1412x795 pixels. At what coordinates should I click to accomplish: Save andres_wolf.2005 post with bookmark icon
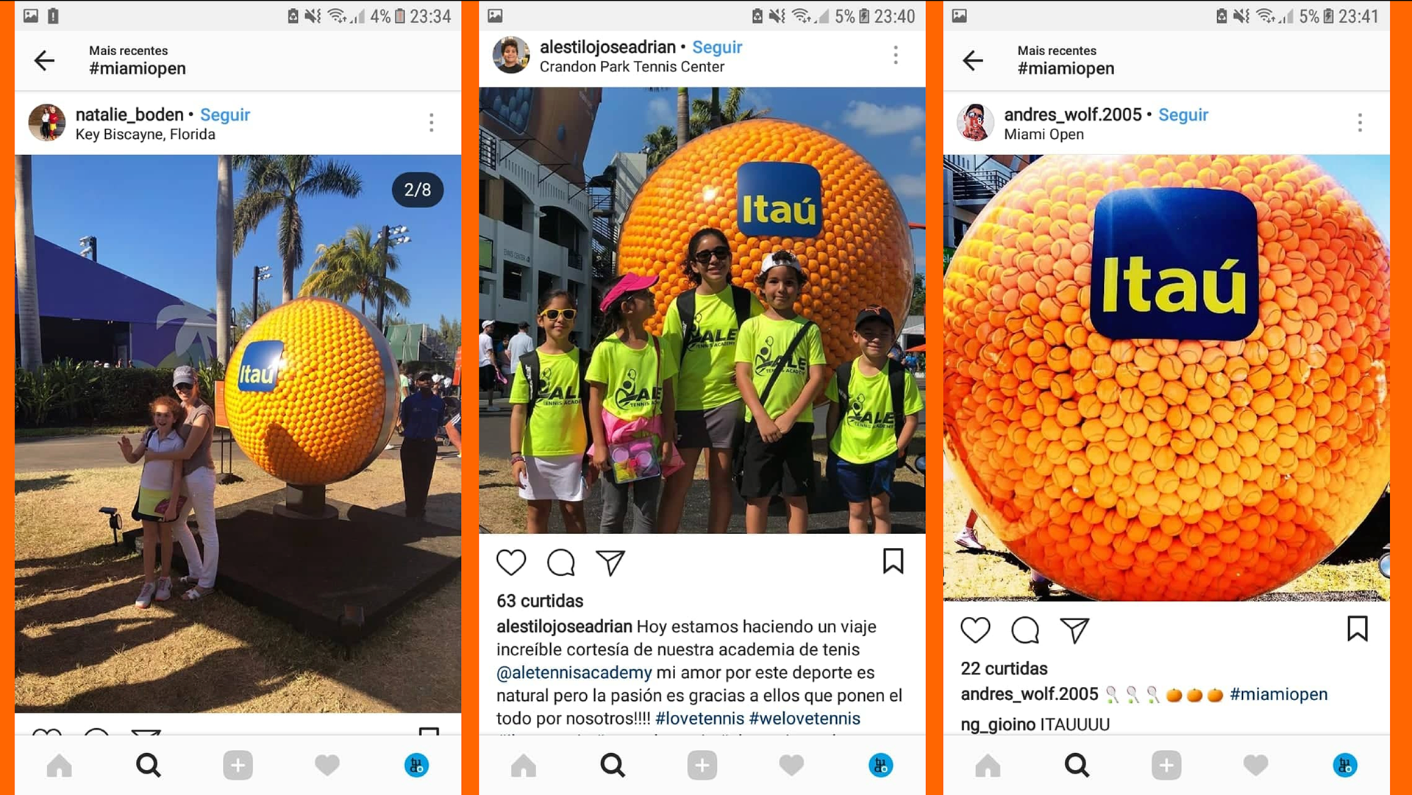(1357, 629)
